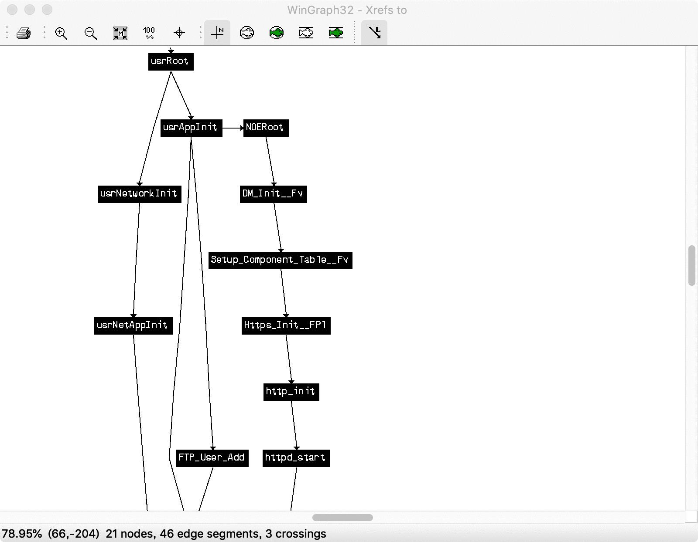Click the horizontal scrollbar thumb

pos(342,518)
